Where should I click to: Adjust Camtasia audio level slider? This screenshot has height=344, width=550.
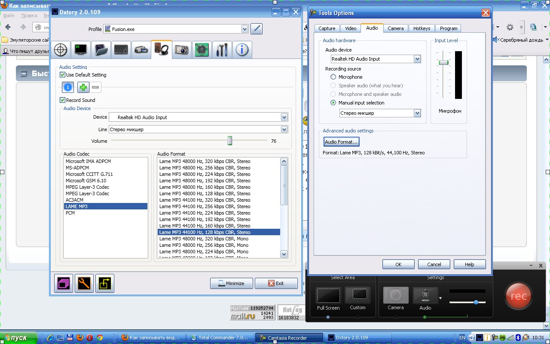point(476,302)
